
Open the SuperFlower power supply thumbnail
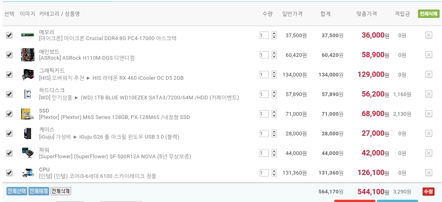coord(28,153)
